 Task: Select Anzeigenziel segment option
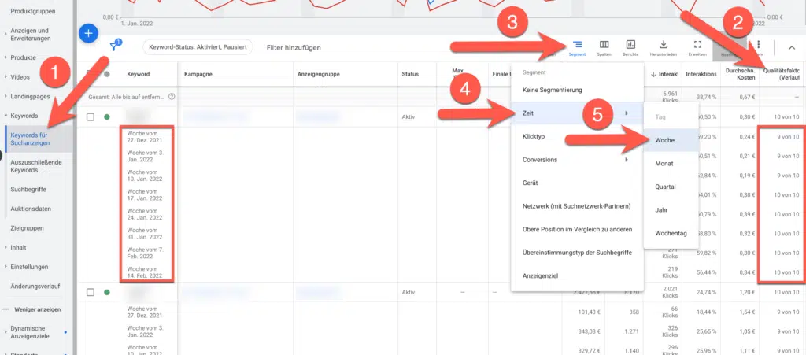click(577, 275)
